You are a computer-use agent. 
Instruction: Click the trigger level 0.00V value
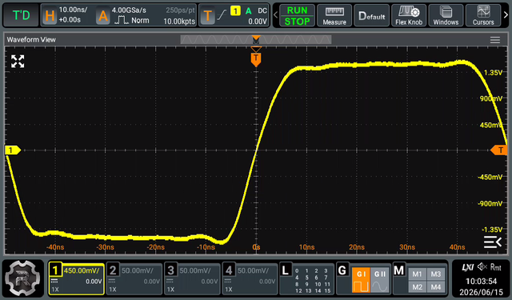(x=258, y=22)
